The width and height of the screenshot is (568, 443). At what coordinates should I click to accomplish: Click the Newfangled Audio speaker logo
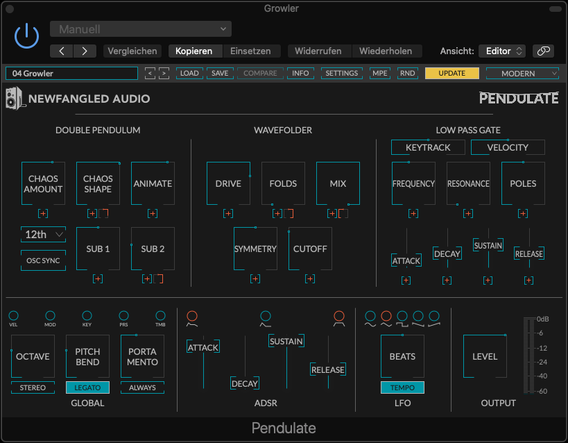click(16, 99)
